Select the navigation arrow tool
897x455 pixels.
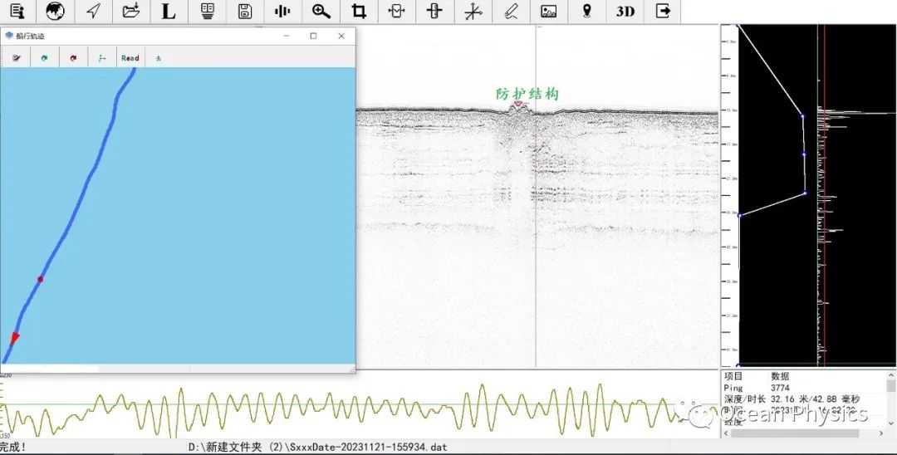pyautogui.click(x=94, y=11)
